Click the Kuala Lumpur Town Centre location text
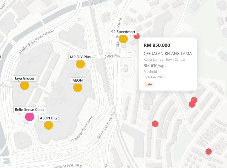 click(164, 59)
